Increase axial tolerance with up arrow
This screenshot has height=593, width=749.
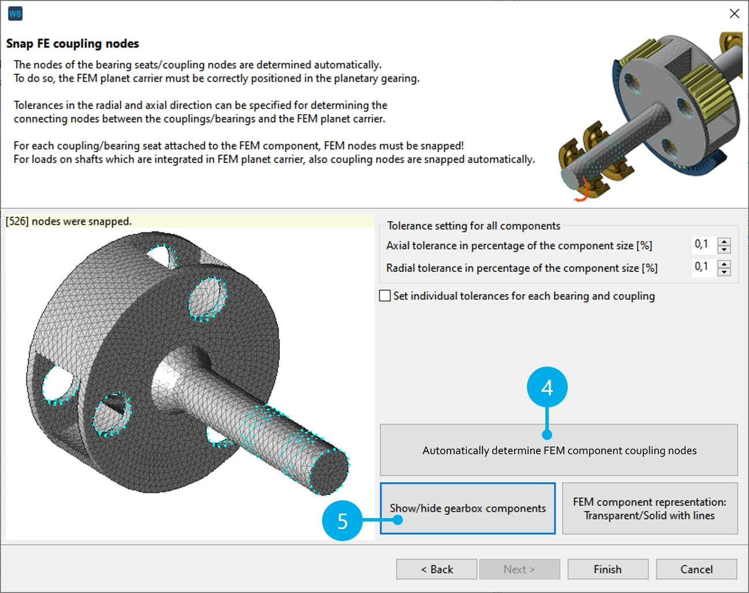724,242
